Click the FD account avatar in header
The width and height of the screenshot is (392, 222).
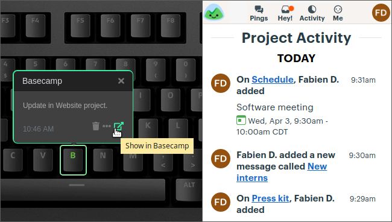(381, 13)
